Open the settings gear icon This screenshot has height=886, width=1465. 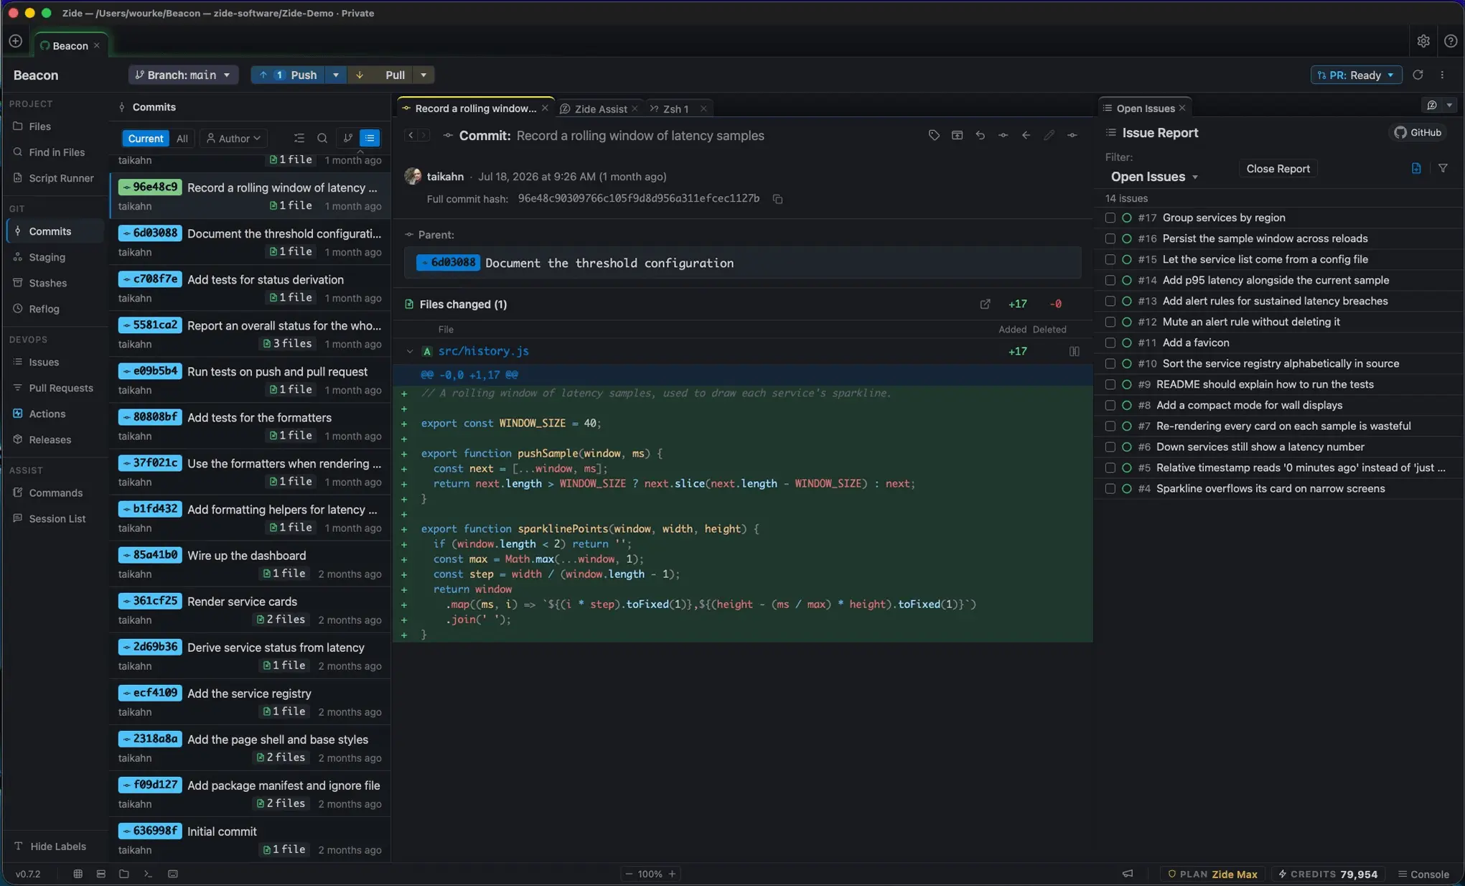point(1423,41)
